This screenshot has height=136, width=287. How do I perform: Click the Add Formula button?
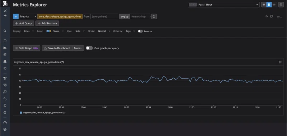(47, 23)
